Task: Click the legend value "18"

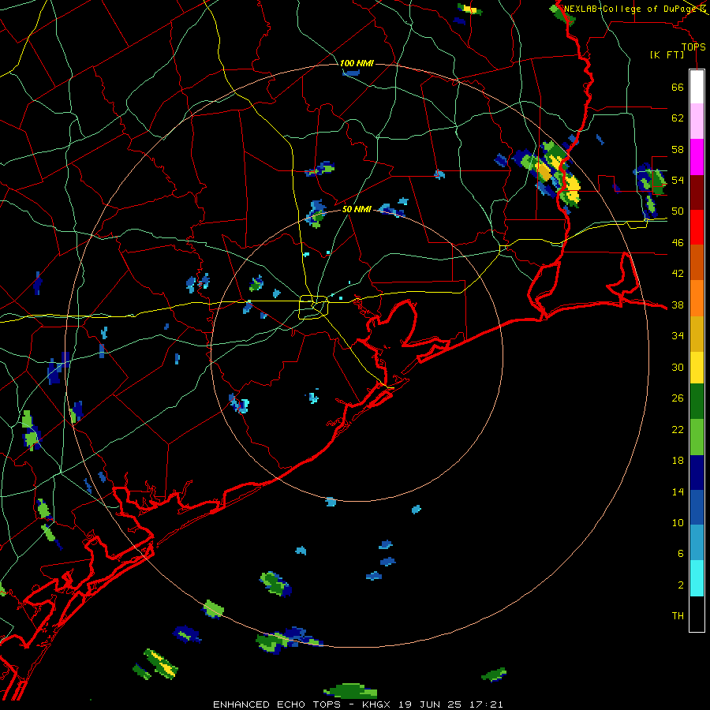Action: (678, 461)
